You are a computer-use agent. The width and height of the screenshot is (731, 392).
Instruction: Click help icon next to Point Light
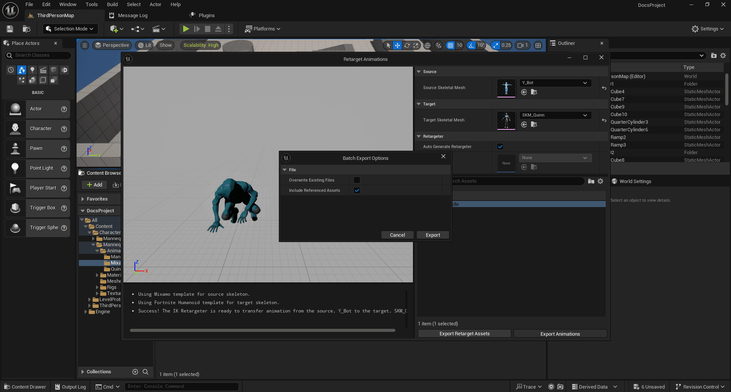(x=64, y=169)
